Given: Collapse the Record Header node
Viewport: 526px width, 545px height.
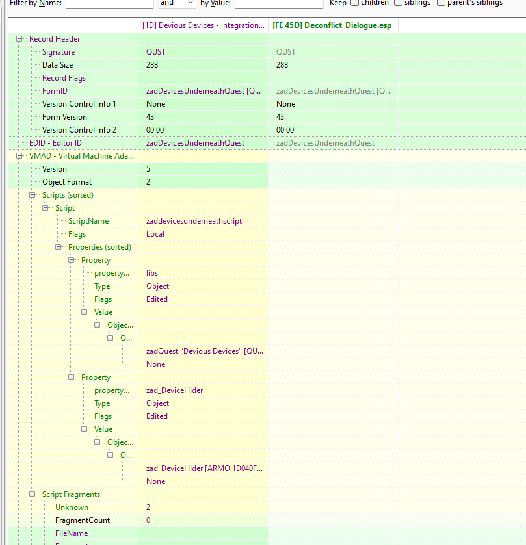Looking at the screenshot, I should pyautogui.click(x=20, y=39).
